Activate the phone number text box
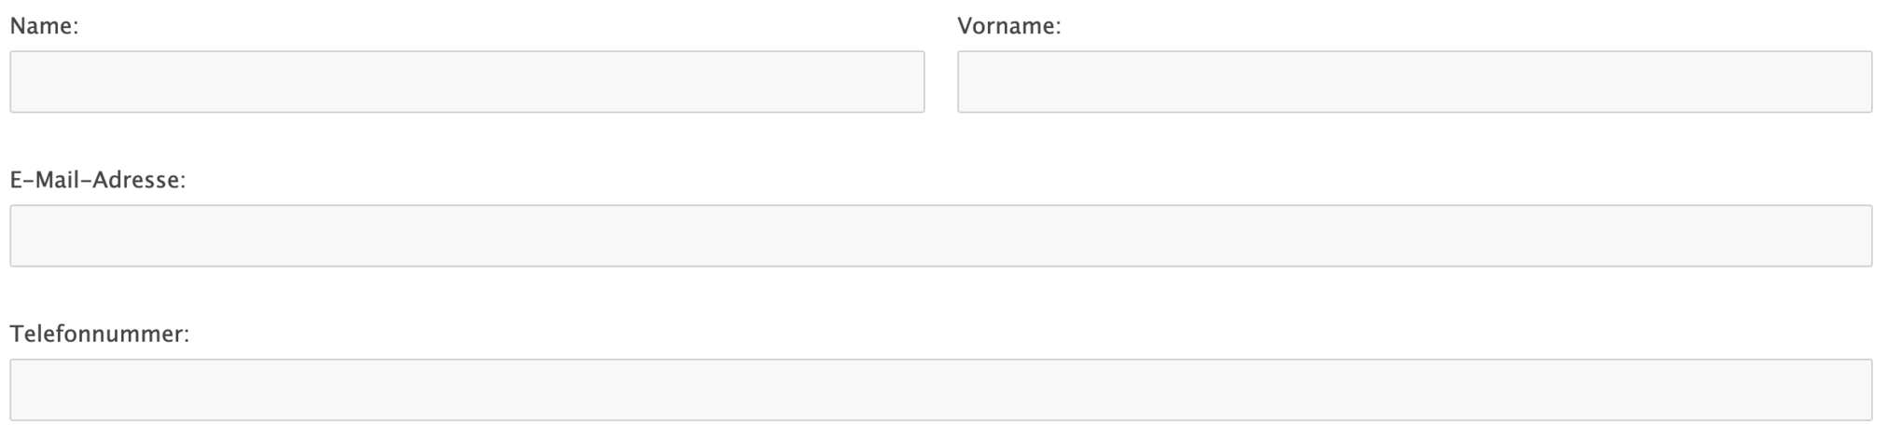This screenshot has height=438, width=1888. (940, 390)
